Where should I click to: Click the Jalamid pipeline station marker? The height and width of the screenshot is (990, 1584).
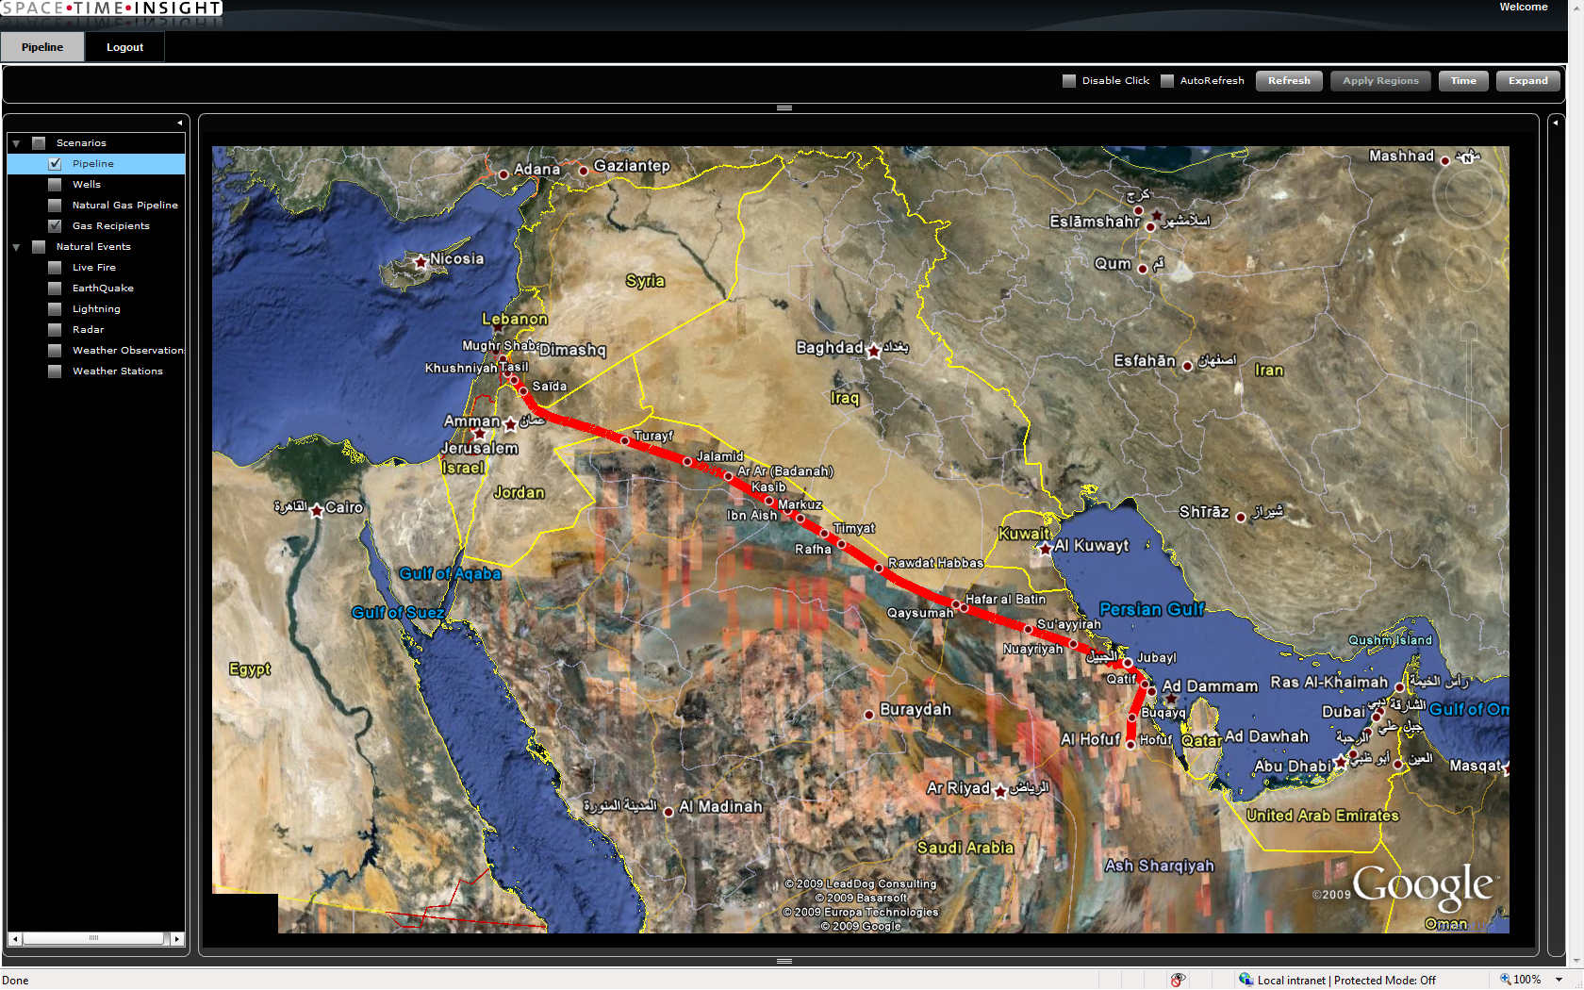click(687, 461)
